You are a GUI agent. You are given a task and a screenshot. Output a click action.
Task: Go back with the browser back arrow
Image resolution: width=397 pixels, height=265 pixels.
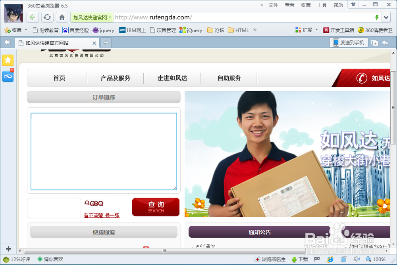click(x=33, y=17)
